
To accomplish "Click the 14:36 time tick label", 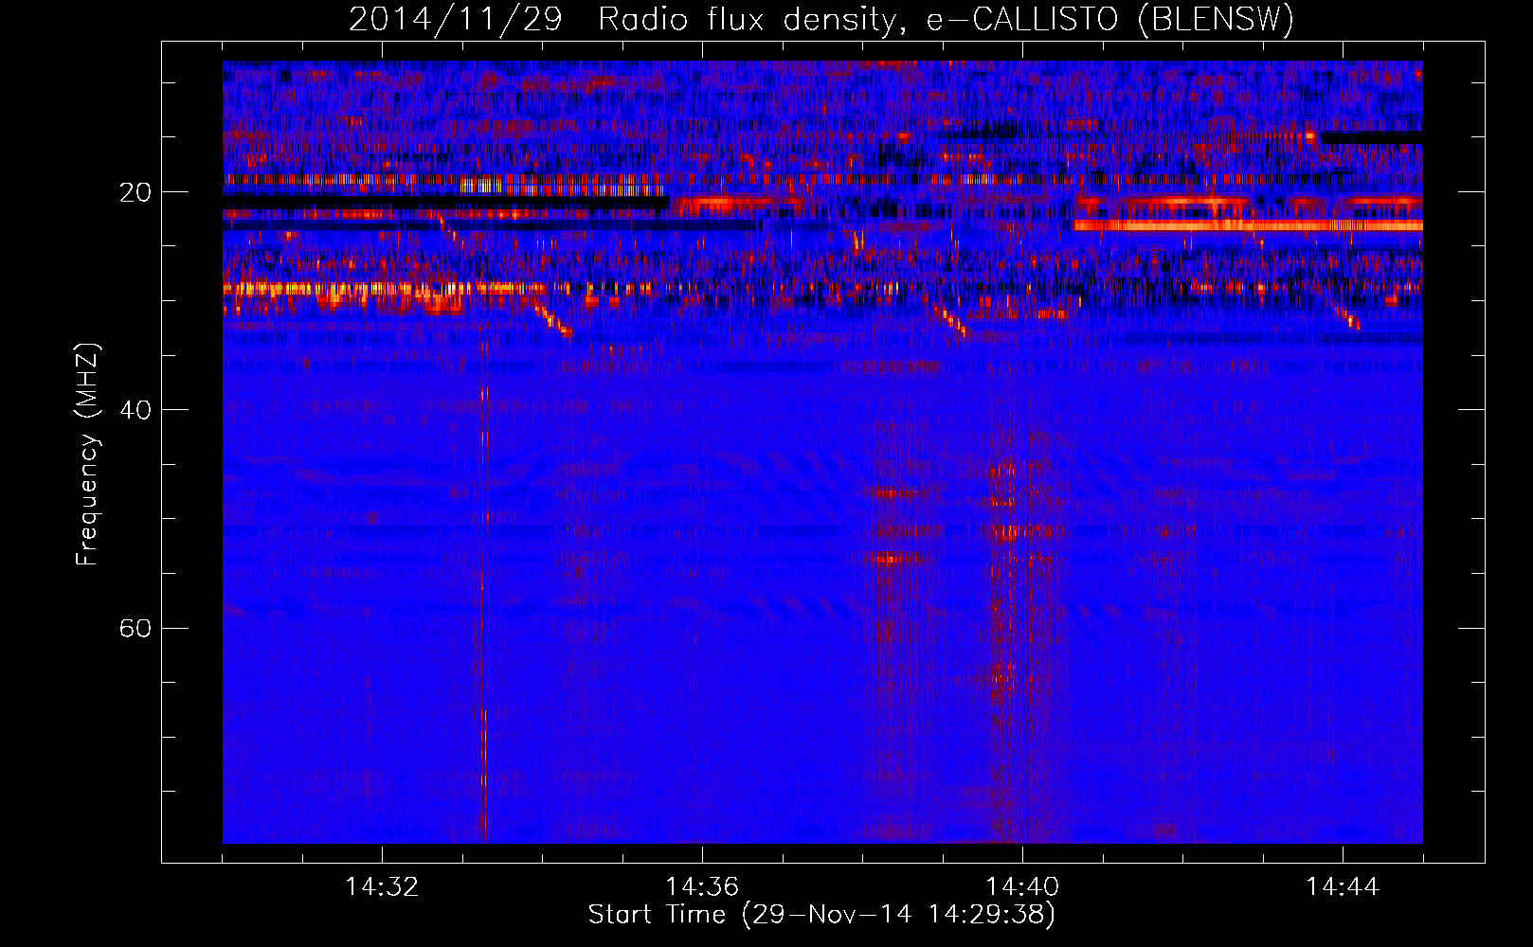I will pyautogui.click(x=702, y=887).
